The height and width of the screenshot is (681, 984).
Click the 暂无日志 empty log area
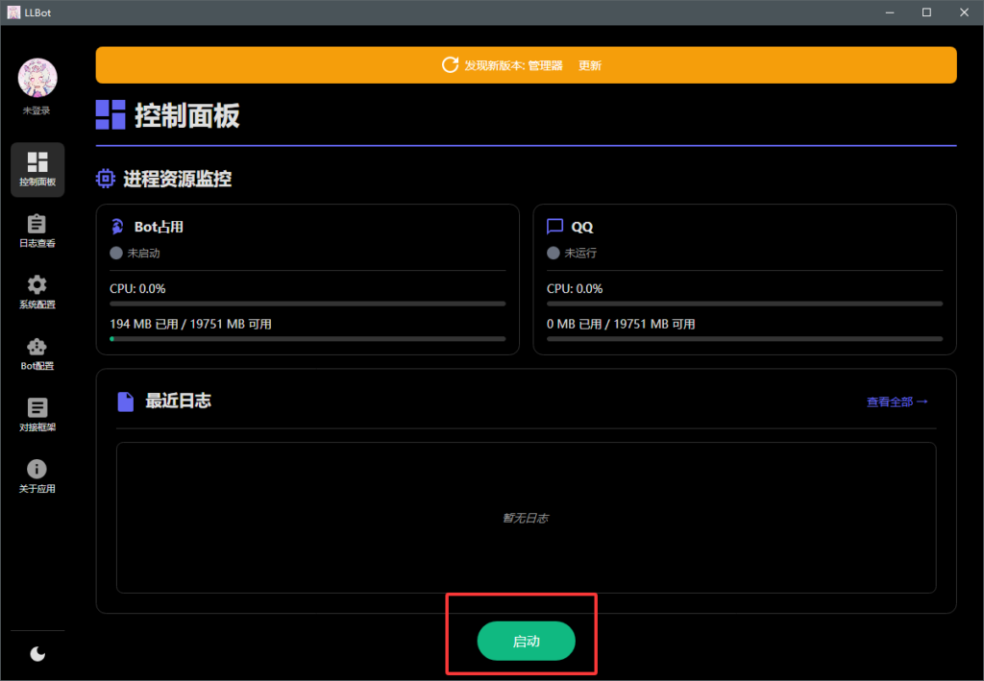click(x=526, y=518)
